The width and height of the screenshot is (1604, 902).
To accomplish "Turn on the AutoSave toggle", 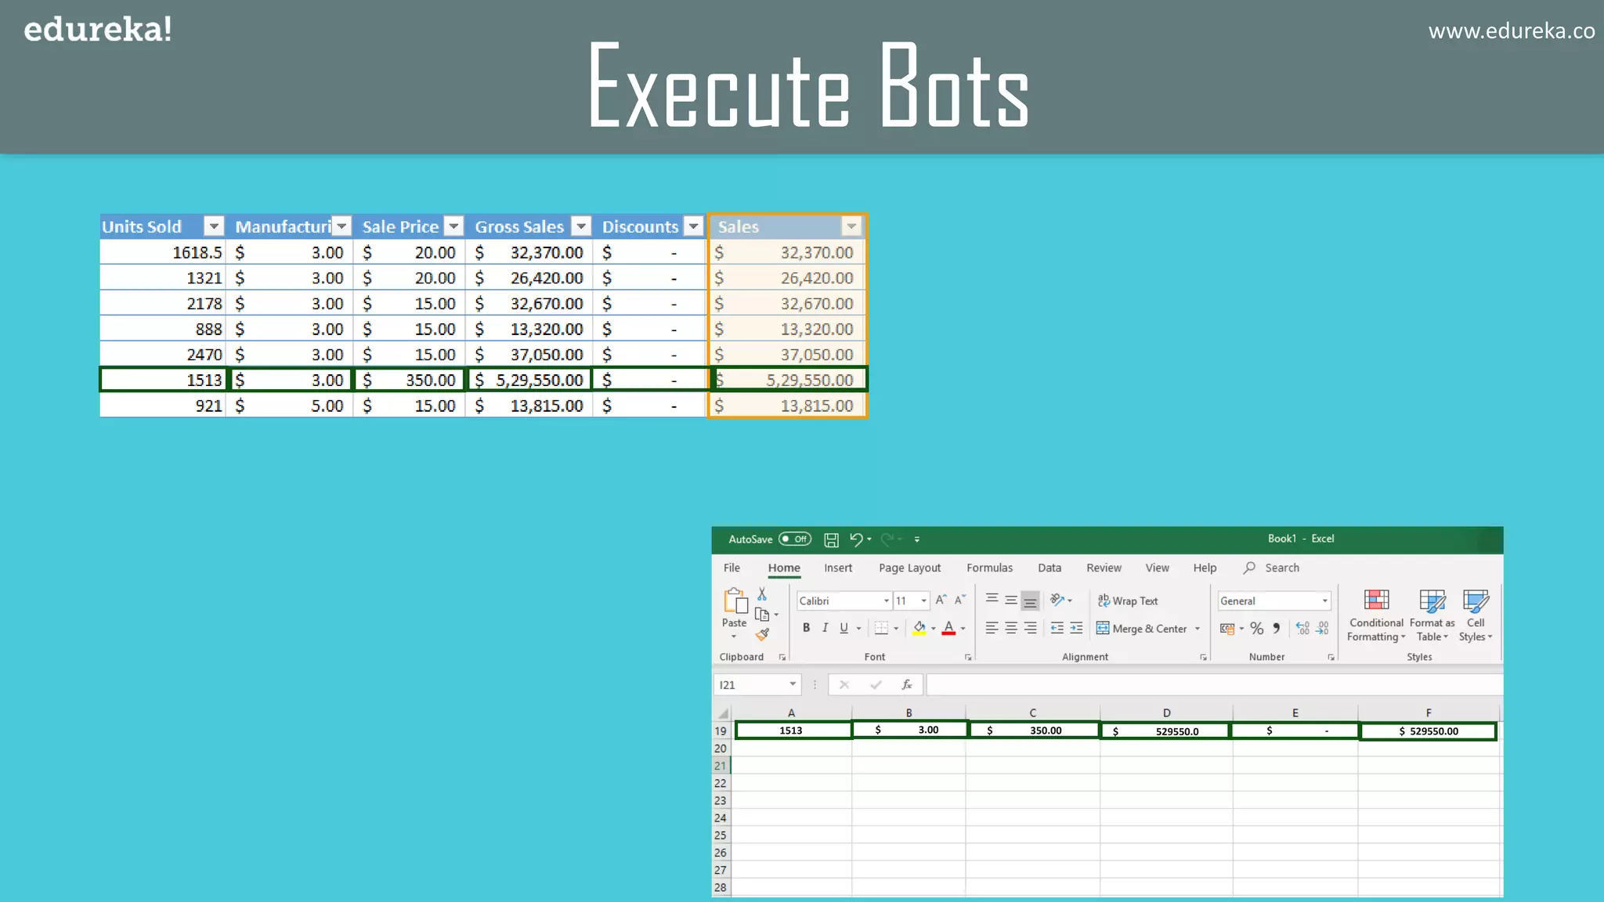I will pyautogui.click(x=794, y=539).
